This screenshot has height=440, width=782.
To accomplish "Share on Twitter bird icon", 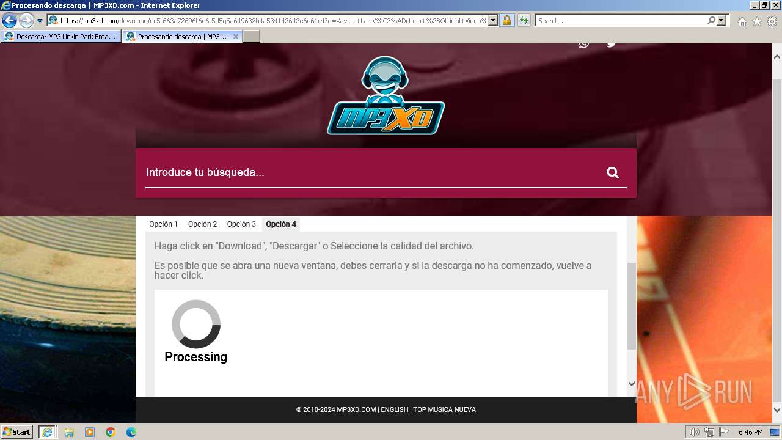I will (x=611, y=44).
